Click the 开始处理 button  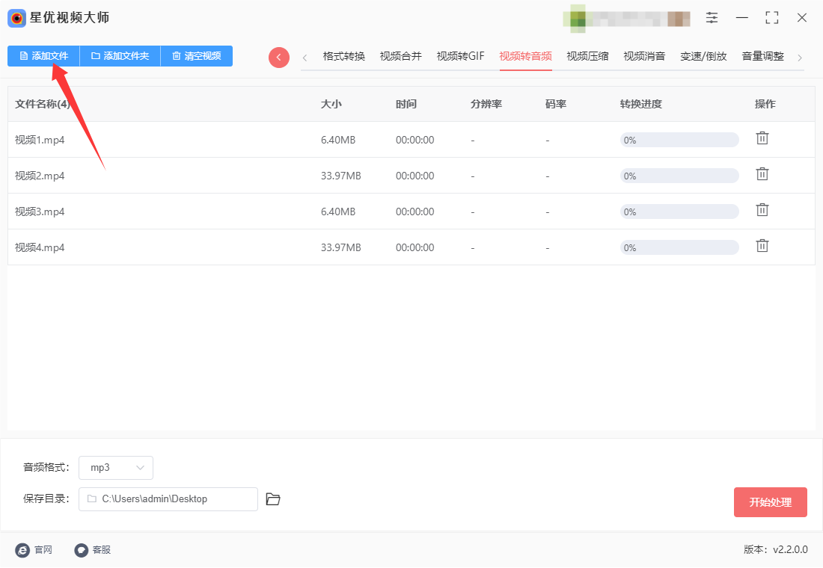point(770,502)
